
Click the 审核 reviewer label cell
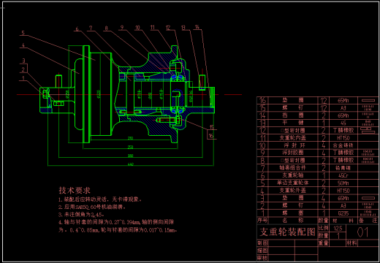pyautogui.click(x=262, y=258)
